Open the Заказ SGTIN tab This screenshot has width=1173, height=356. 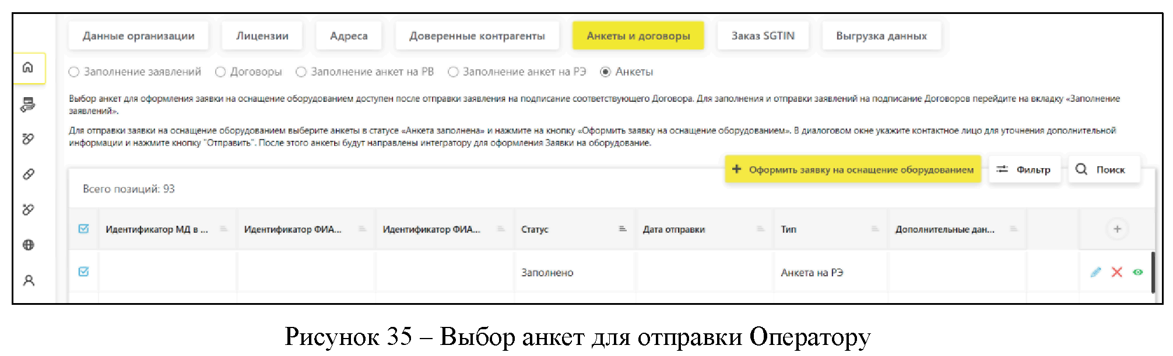(763, 36)
